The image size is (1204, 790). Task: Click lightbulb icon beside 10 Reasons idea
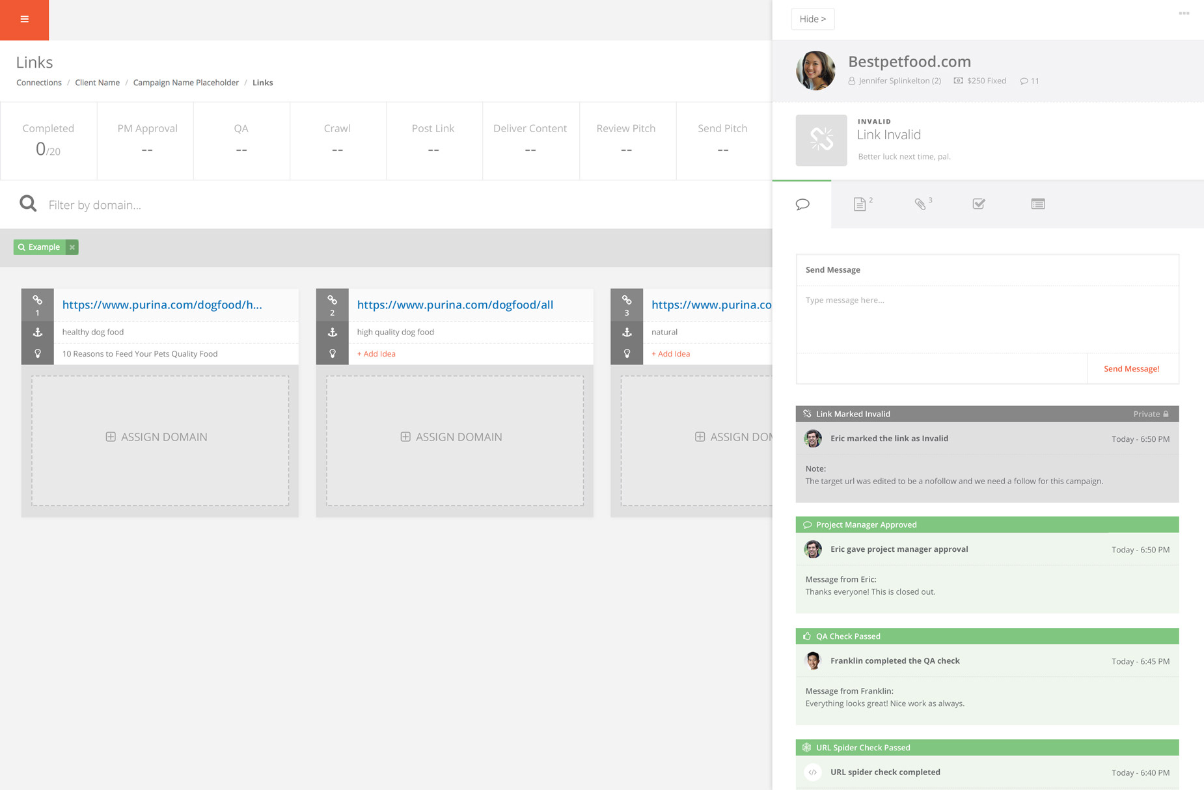38,353
